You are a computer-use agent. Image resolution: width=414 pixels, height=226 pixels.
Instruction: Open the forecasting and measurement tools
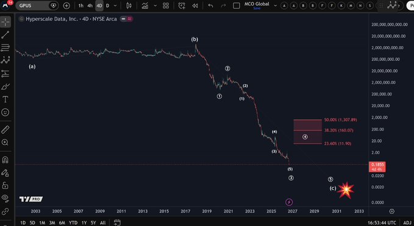click(5, 74)
